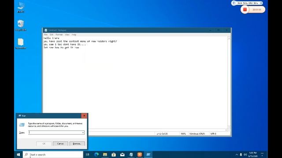Open File Explorer from the taskbar
This screenshot has height=158, width=282.
(x=105, y=154)
